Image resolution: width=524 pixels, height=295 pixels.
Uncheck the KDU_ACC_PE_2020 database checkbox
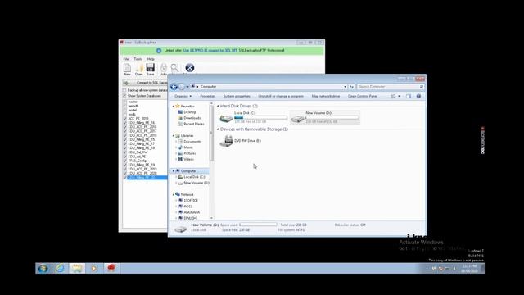125,173
